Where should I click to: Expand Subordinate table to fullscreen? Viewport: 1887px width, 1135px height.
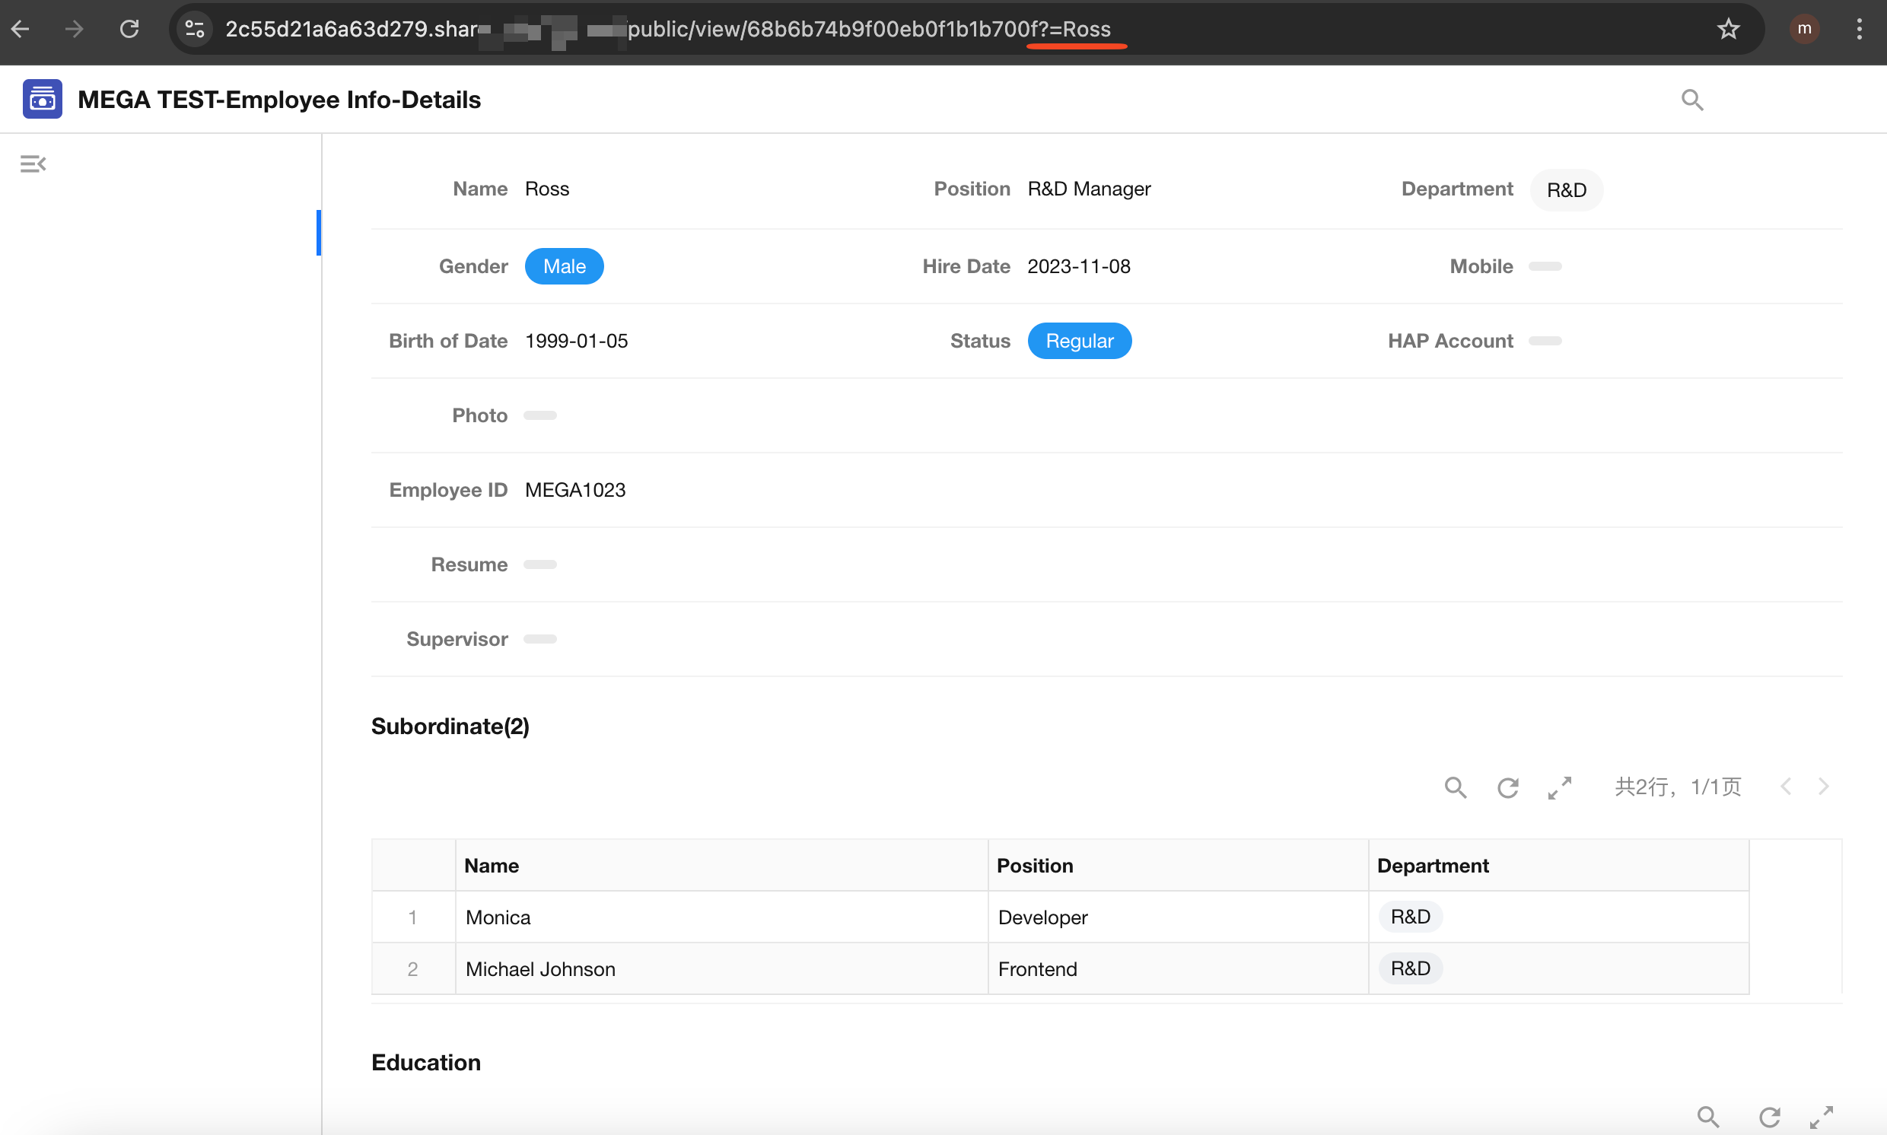(1559, 787)
